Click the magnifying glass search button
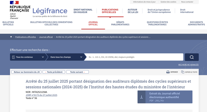Image resolution: width=207 pixels, height=112 pixels. coord(192,57)
